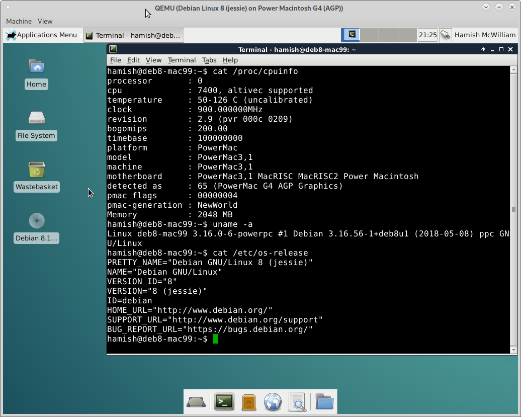Click the terminal window menu icon in titlebar
Screen dimensions: 521x417
[x=113, y=49]
